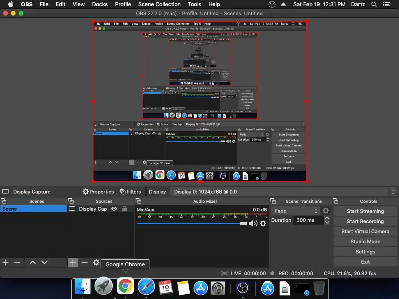The height and width of the screenshot is (299, 399).
Task: Click Start Streaming
Action: 365,211
